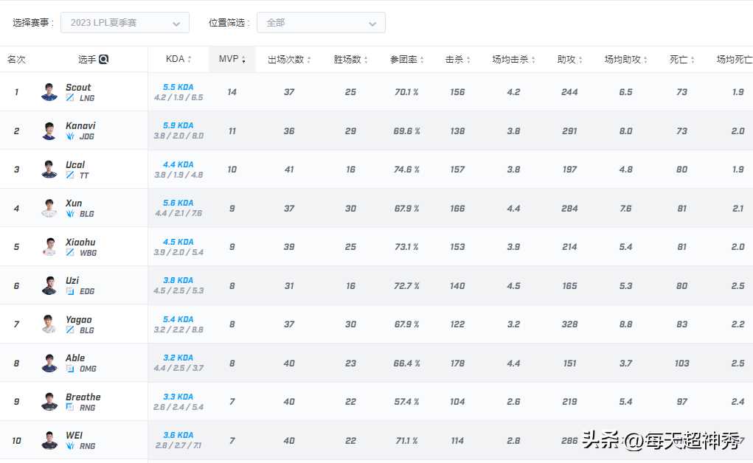Viewport: 753px width, 463px height.
Task: Open player profile link Uzi
Action: click(x=72, y=280)
